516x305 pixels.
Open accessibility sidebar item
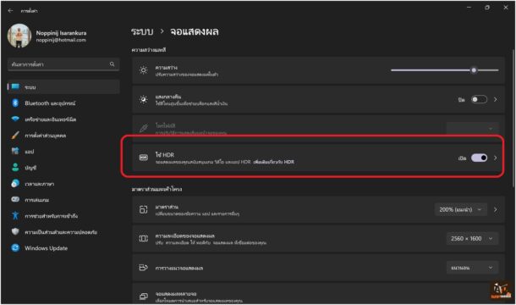click(63, 216)
